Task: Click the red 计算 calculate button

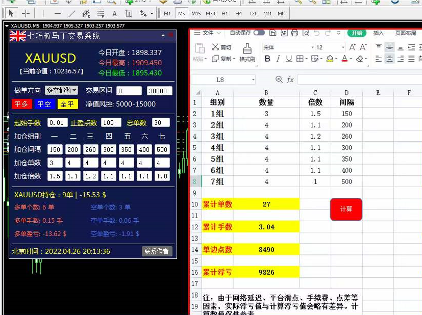Action: [346, 209]
